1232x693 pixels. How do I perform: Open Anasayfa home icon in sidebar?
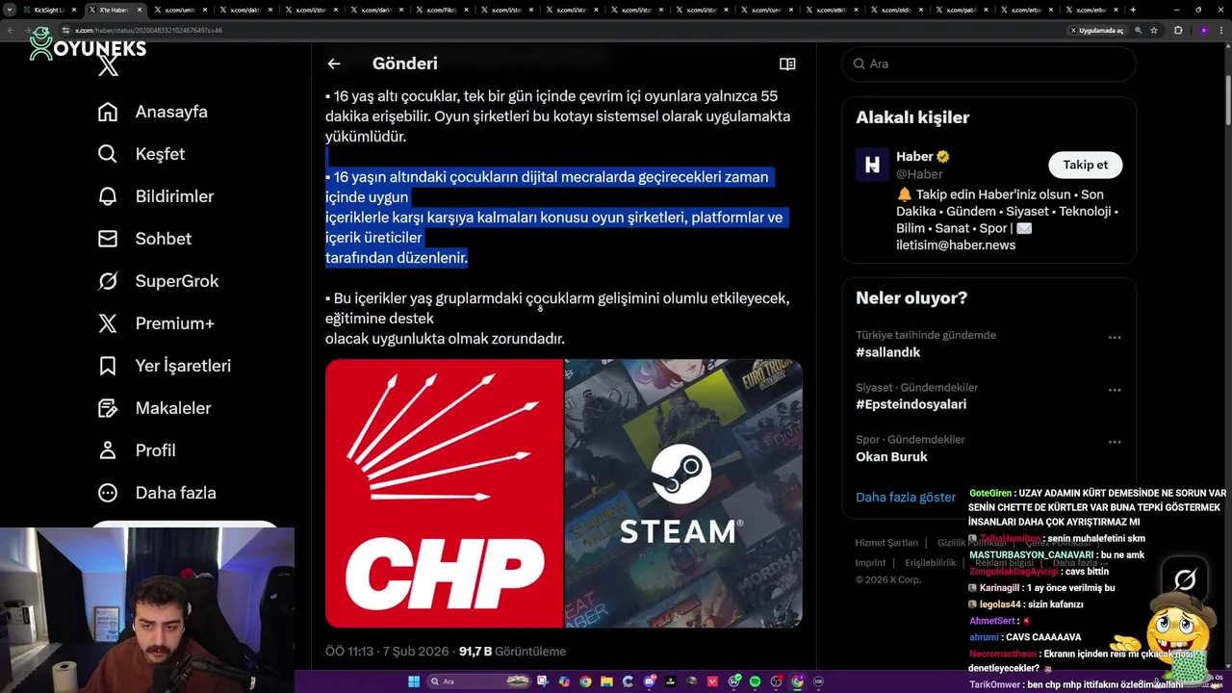tap(108, 112)
